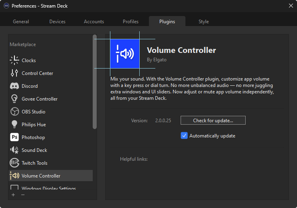297x208 pixels.
Task: Open the Devices tab
Action: [x=57, y=22]
